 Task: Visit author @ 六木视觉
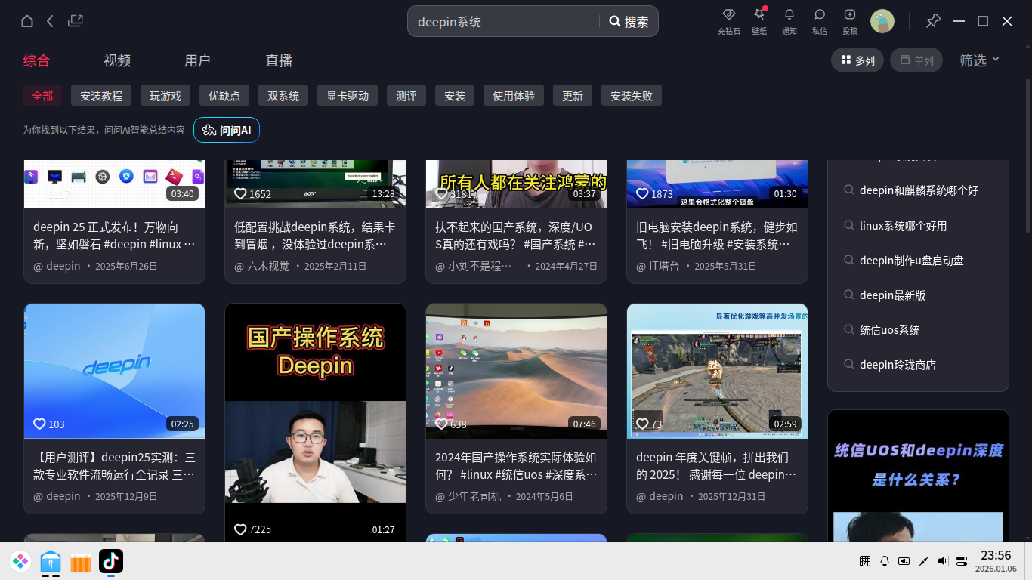coord(261,267)
